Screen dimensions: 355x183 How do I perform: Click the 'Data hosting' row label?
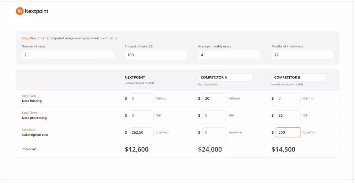click(x=32, y=101)
